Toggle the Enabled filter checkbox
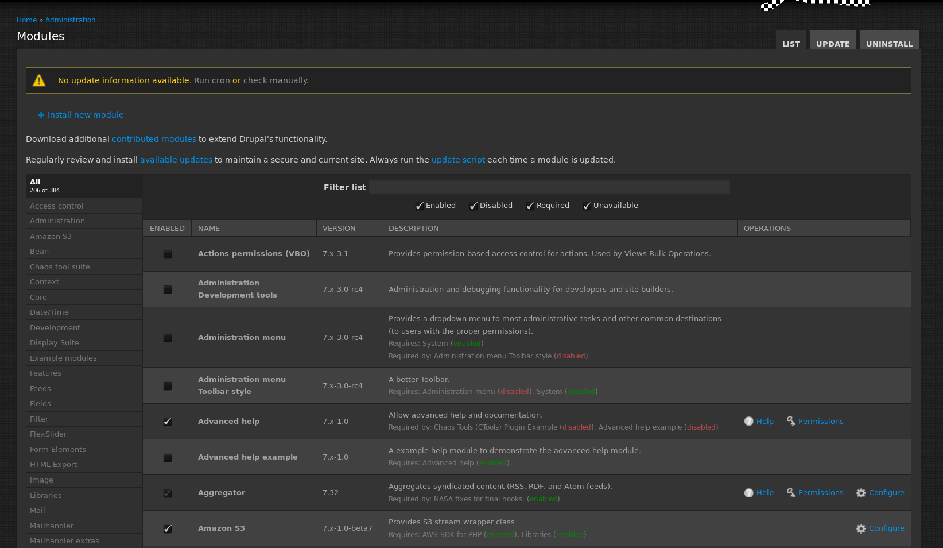 click(x=420, y=206)
